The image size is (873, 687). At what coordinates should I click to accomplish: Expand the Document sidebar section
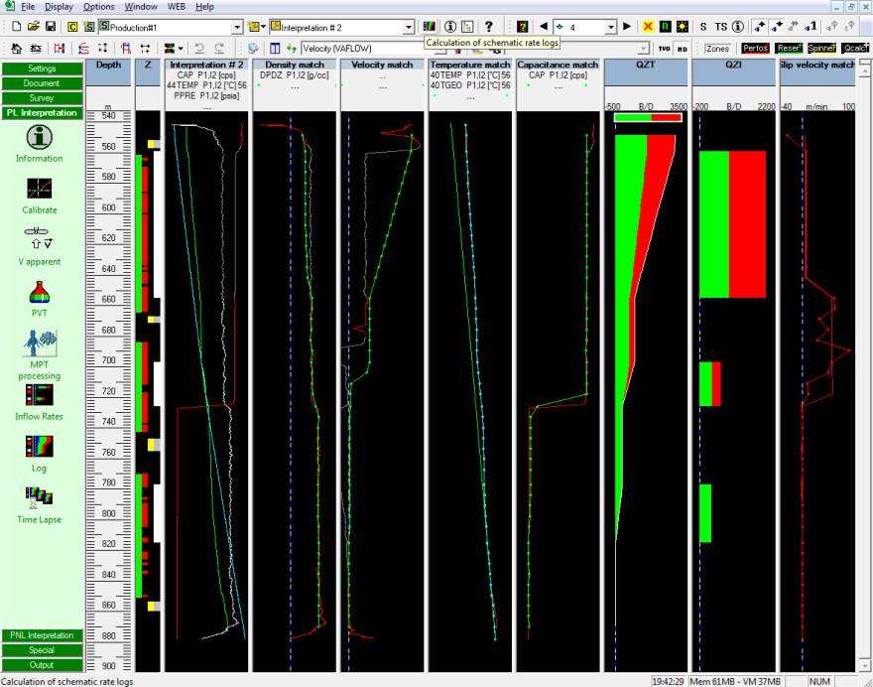42,83
